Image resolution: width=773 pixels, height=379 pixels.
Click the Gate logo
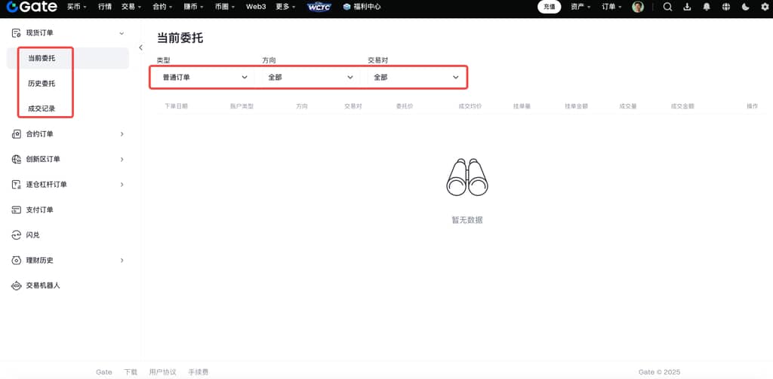coord(32,7)
